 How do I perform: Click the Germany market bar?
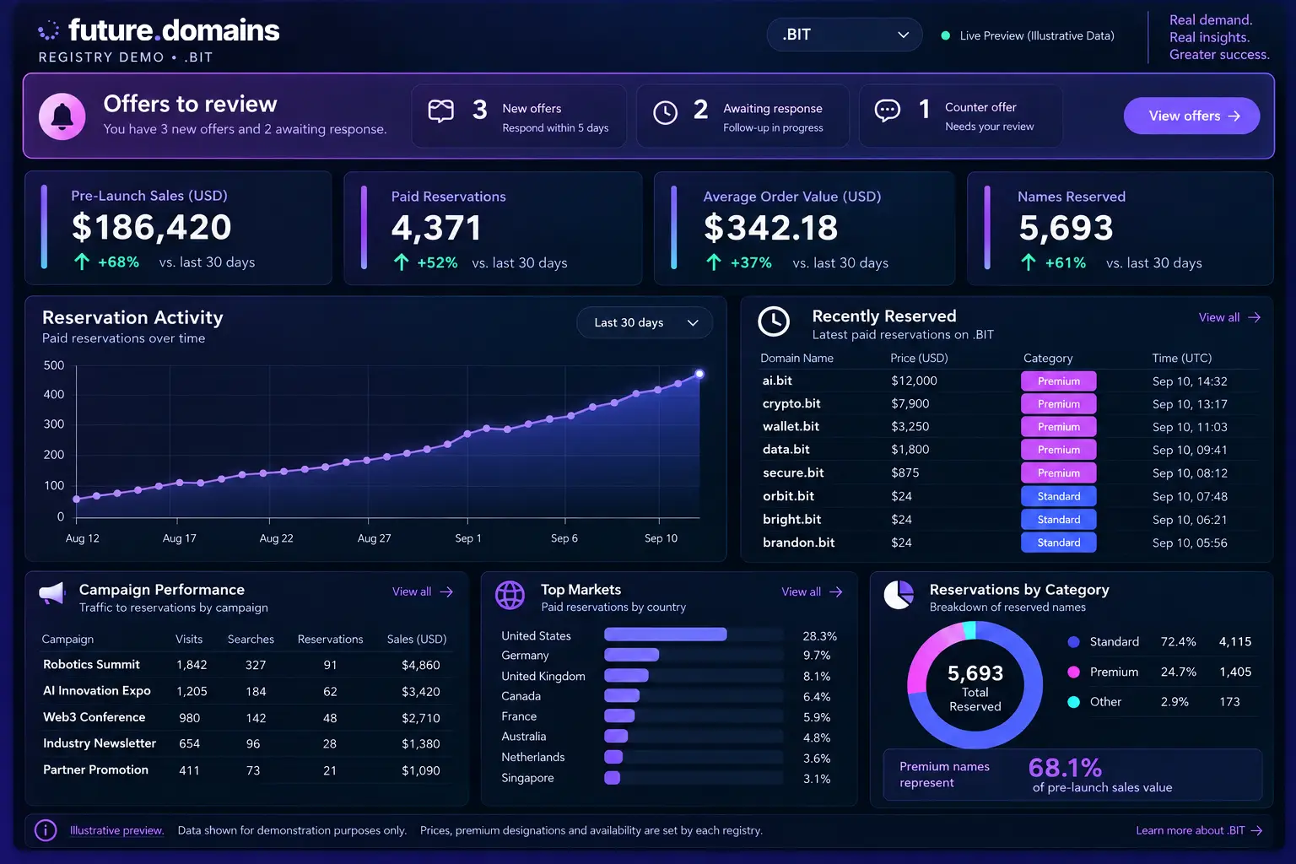coord(631,655)
